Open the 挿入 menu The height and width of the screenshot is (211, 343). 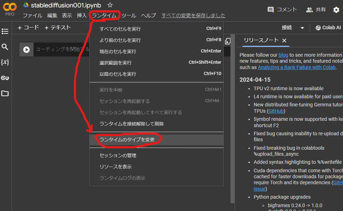[x=81, y=15]
